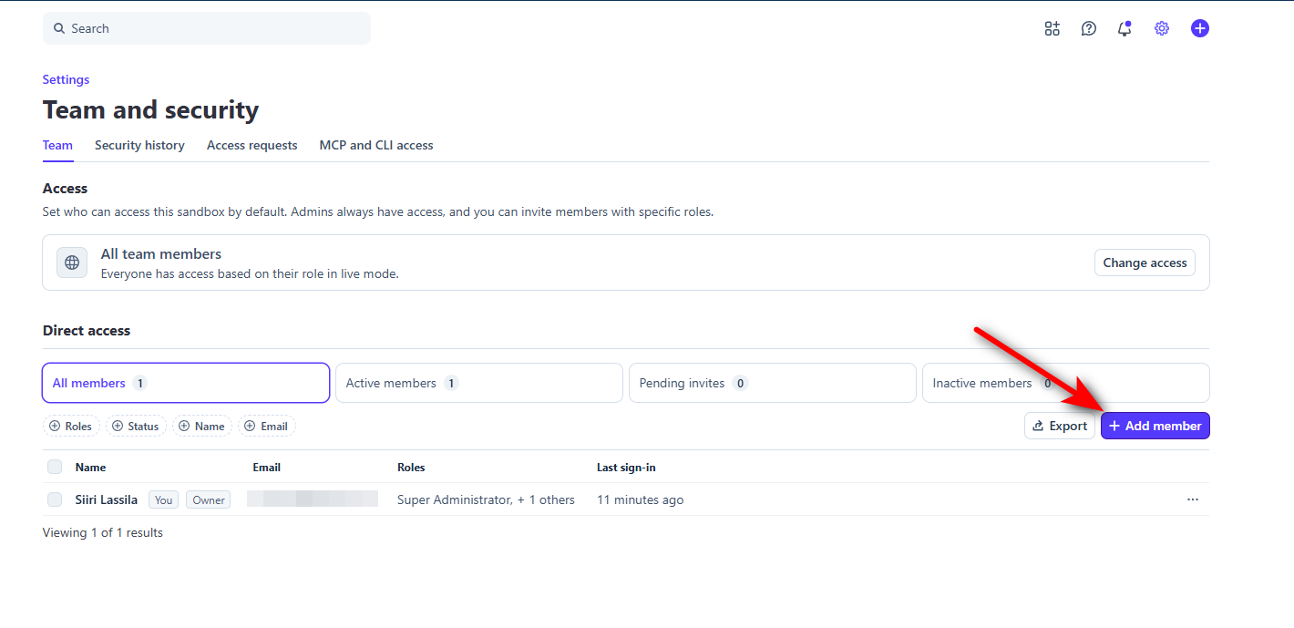Click the name Siiri Lassila
Image resolution: width=1294 pixels, height=628 pixels.
107,499
